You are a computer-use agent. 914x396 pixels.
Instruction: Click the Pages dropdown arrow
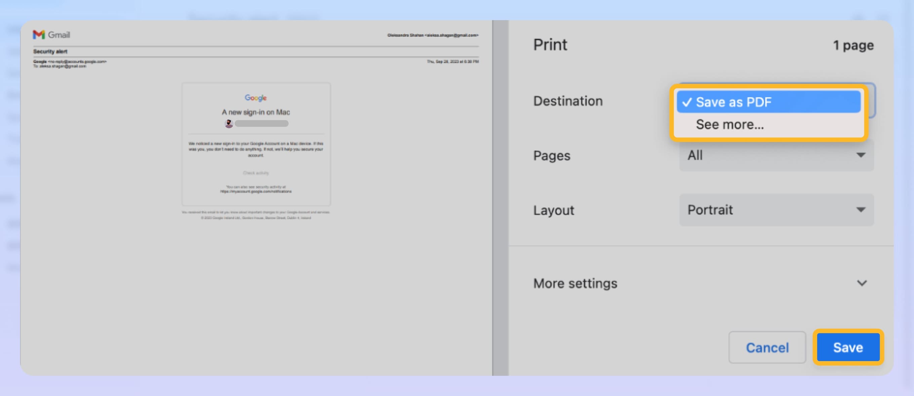tap(861, 155)
